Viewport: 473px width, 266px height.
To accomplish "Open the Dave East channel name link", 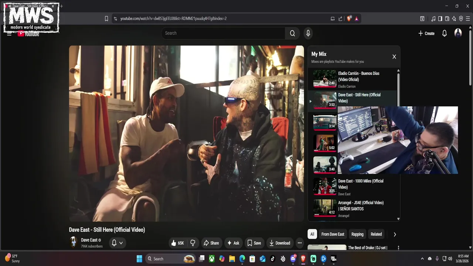I will tap(89, 240).
